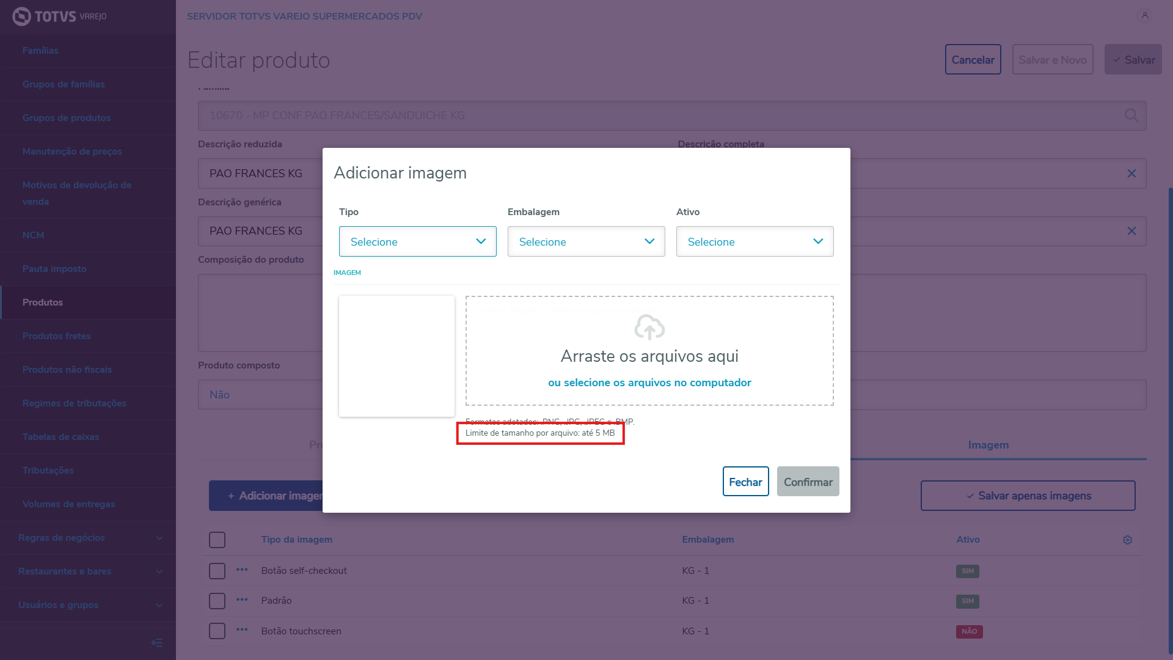Open actions menu for Botão touchscreen row
This screenshot has width=1173, height=660.
coord(242,630)
